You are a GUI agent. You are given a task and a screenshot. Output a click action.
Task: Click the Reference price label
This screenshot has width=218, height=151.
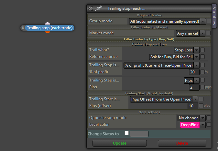(x=104, y=57)
